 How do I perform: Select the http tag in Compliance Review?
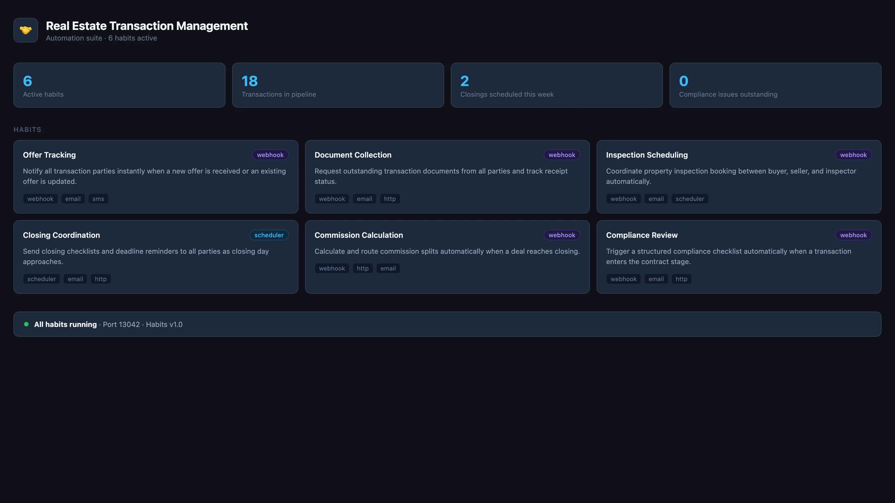681,279
